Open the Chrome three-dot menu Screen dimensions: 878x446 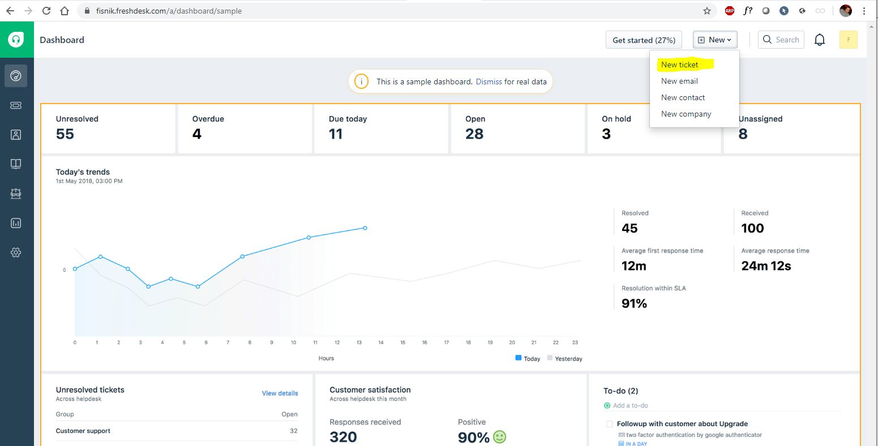(864, 11)
